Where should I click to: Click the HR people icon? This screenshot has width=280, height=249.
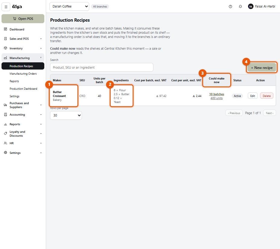5,143
